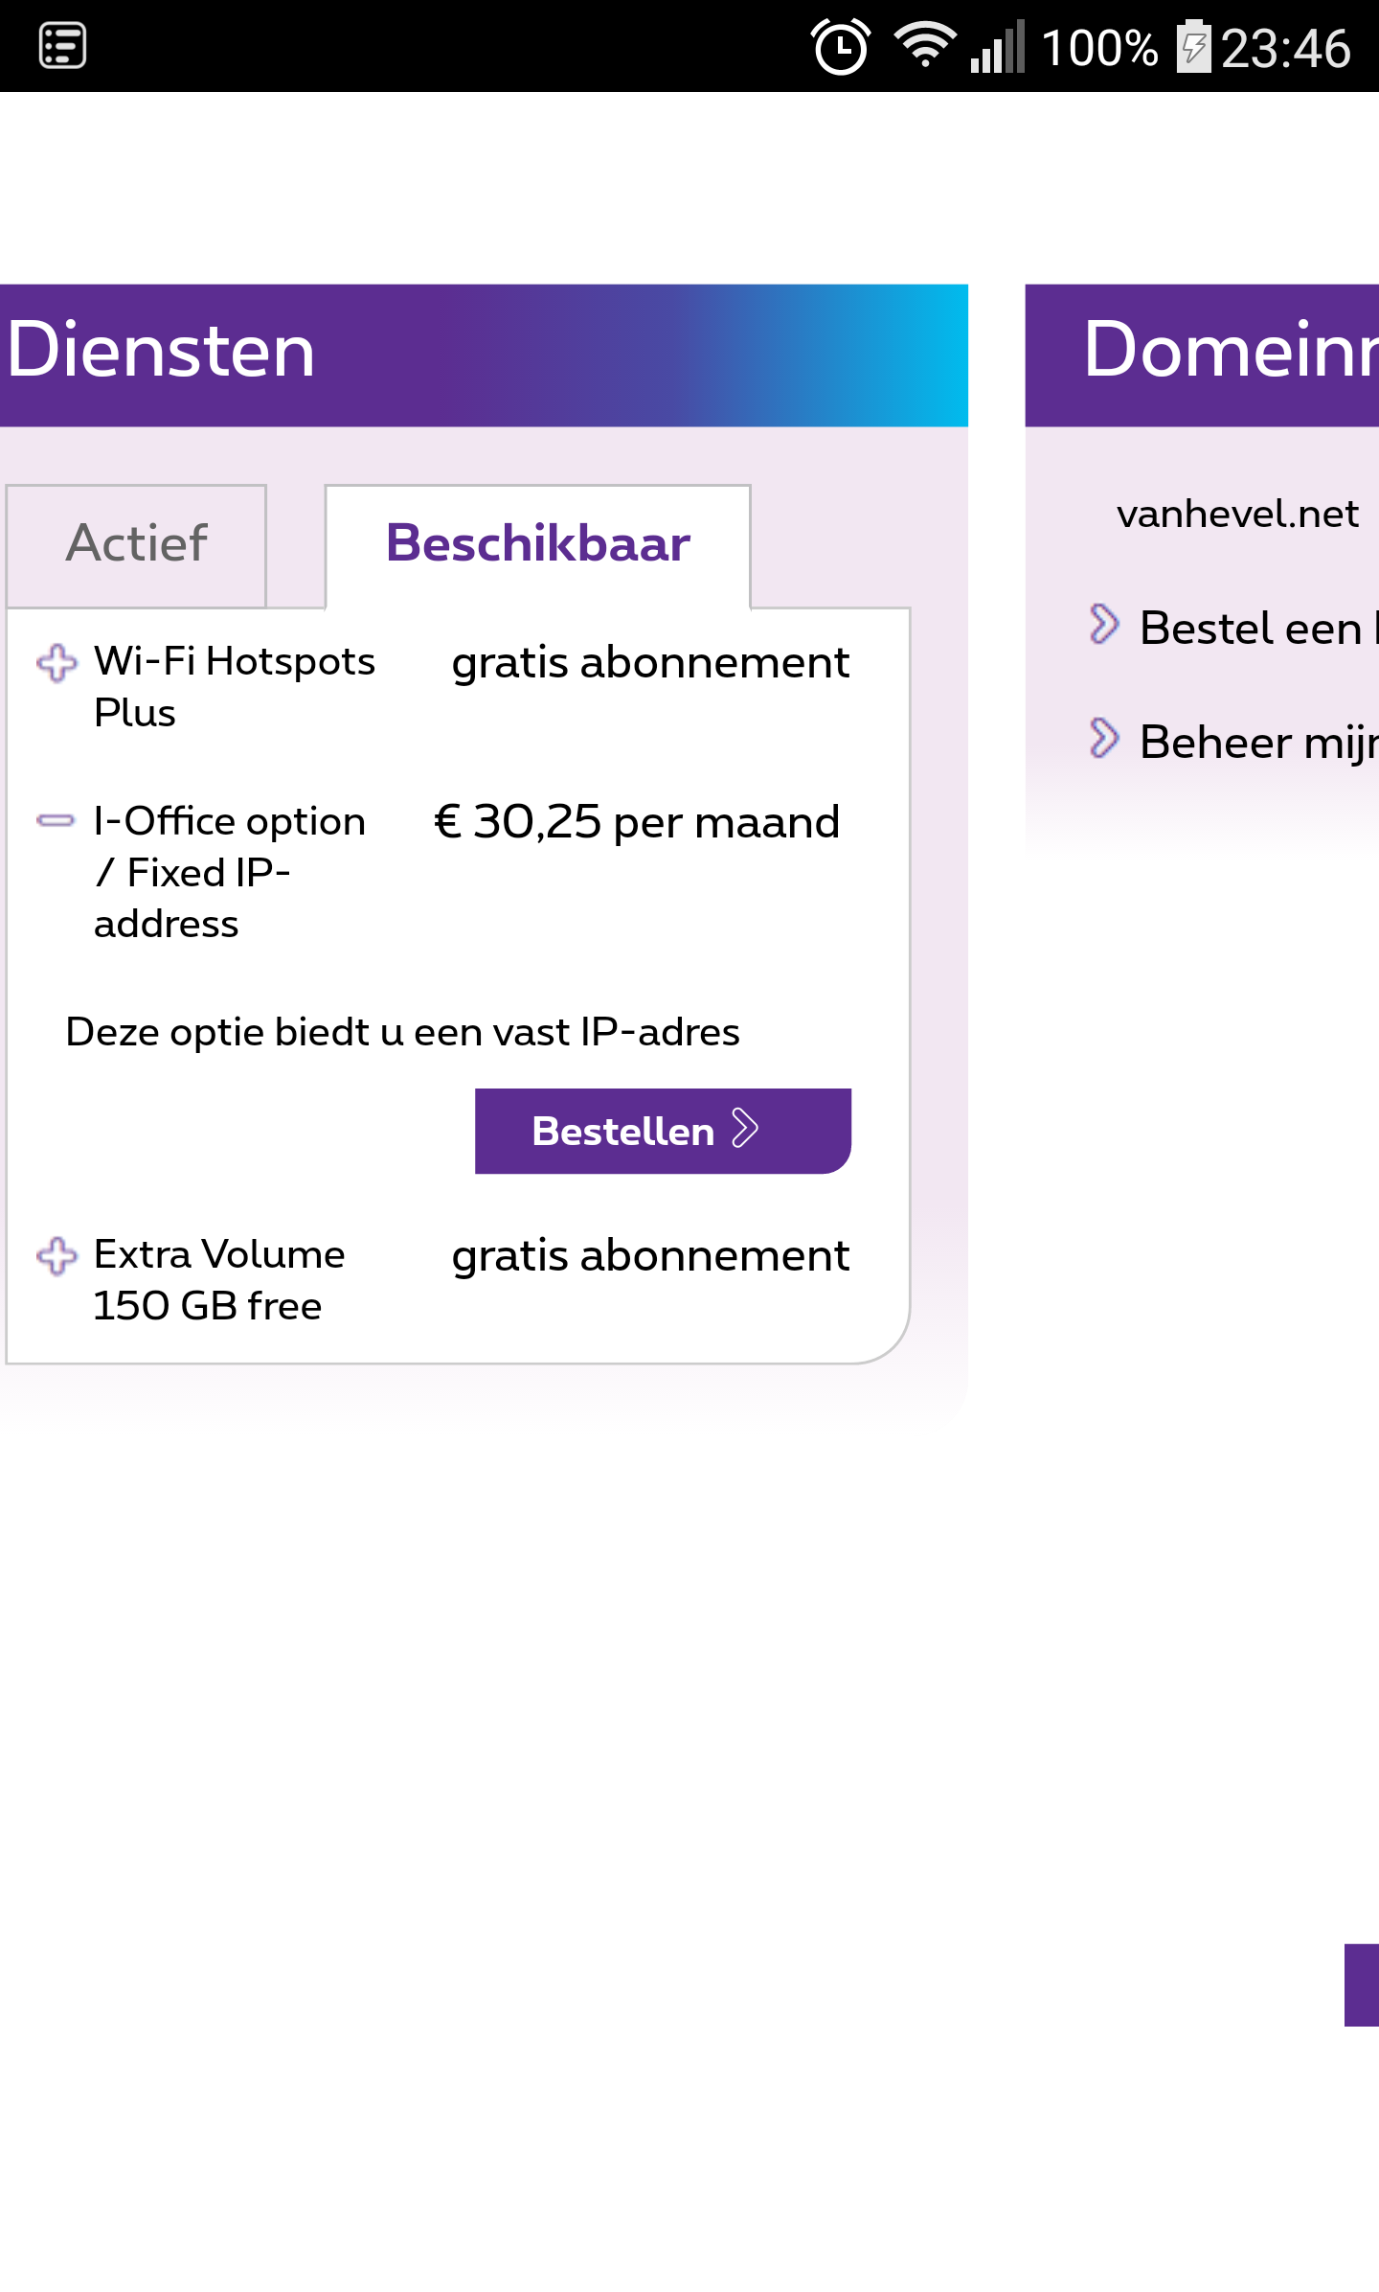1379x2292 pixels.
Task: Switch to the Actief tab
Action: [x=137, y=544]
